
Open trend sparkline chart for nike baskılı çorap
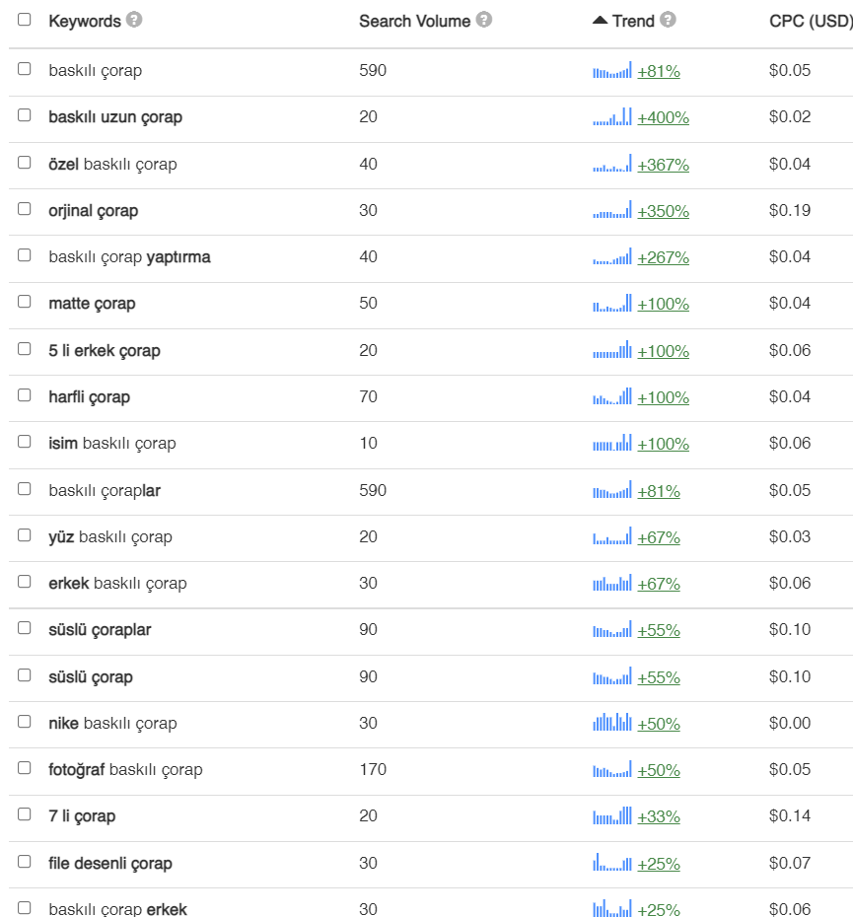point(612,722)
